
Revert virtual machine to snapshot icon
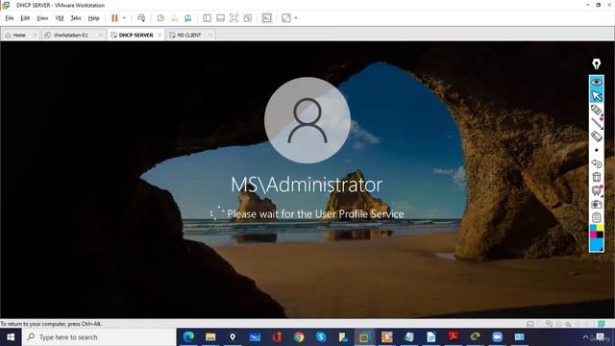[x=174, y=18]
